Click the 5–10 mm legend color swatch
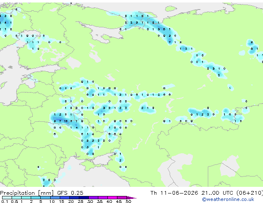Image resolution: width=263 pixels, height=203 pixels. (45, 198)
